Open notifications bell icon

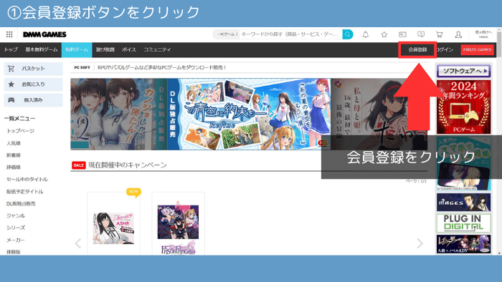click(x=365, y=34)
